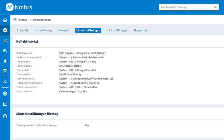The image size is (224, 140).
Task: Click the person approval icon in sidebar
Action: pyautogui.click(x=5, y=81)
